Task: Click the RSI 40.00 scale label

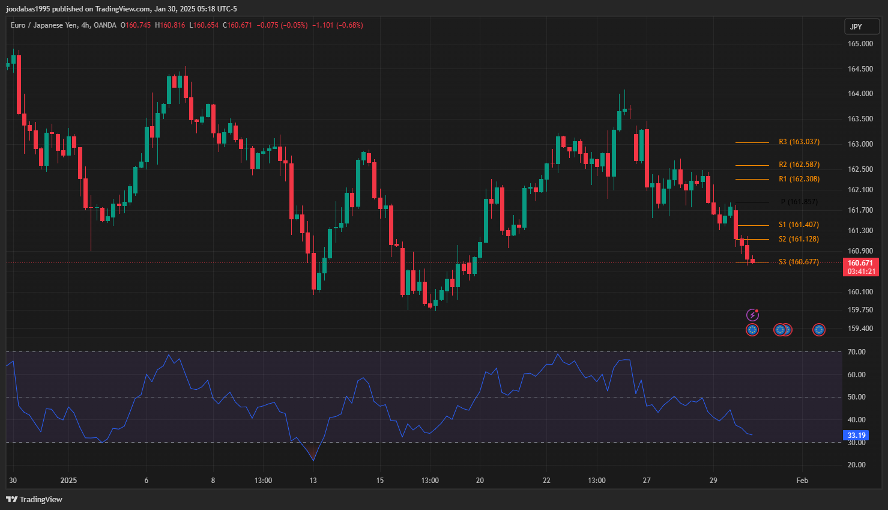Action: tap(856, 420)
